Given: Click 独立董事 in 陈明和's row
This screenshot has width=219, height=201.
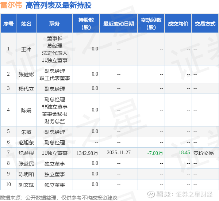Looking at the screenshot, I should [55, 174].
